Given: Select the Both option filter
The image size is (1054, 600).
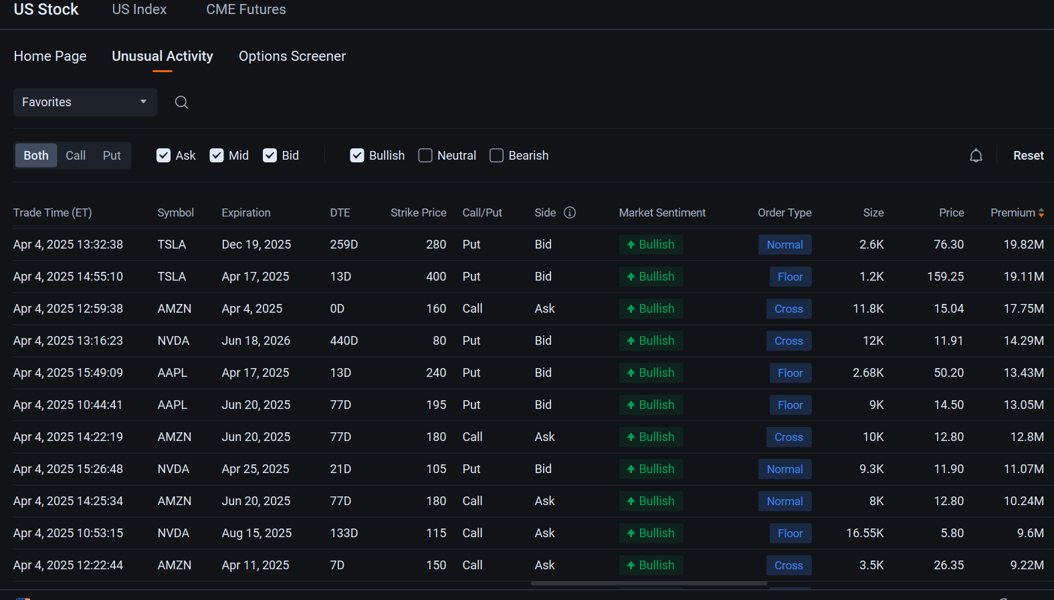Looking at the screenshot, I should [x=36, y=156].
